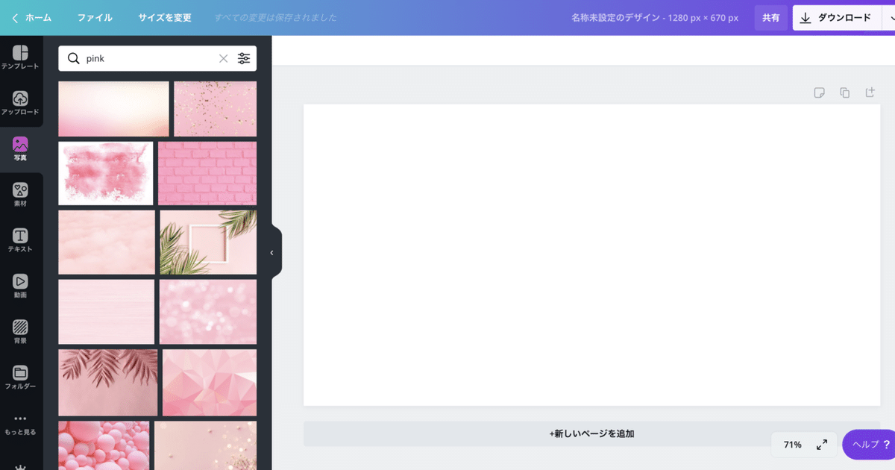Open the ファイル menu
895x470 pixels.
(95, 17)
